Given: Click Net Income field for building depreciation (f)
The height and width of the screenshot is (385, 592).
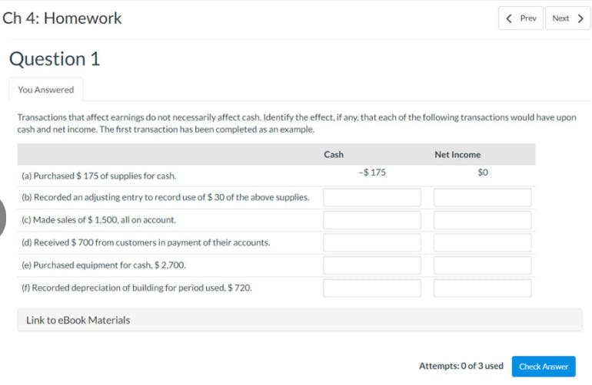Looking at the screenshot, I should click(482, 288).
